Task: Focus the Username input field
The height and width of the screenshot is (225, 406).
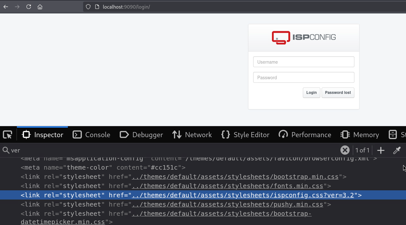Action: (x=303, y=62)
